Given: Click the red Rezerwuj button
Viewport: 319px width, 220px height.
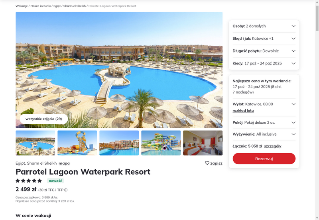Looking at the screenshot, I should point(264,159).
